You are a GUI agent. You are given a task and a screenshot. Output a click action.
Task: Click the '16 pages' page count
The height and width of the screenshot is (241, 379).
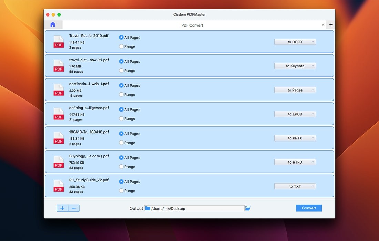[76, 96]
